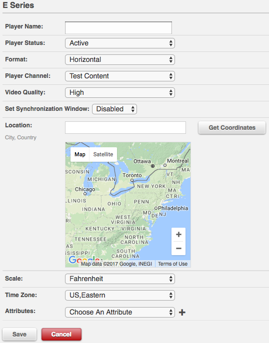
Task: Open the Scale dropdown showing Fahrenheit
Action: [120, 279]
